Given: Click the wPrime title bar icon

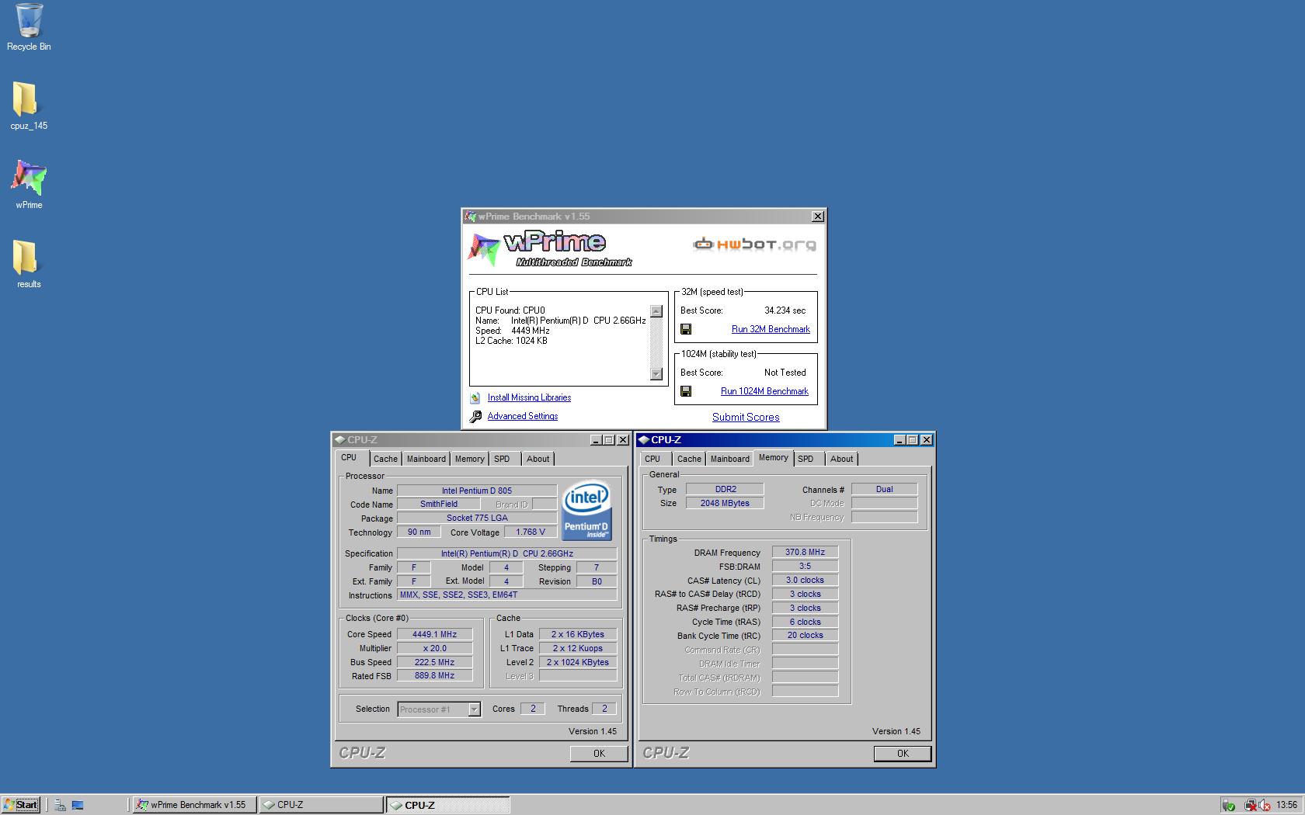Looking at the screenshot, I should [x=470, y=217].
